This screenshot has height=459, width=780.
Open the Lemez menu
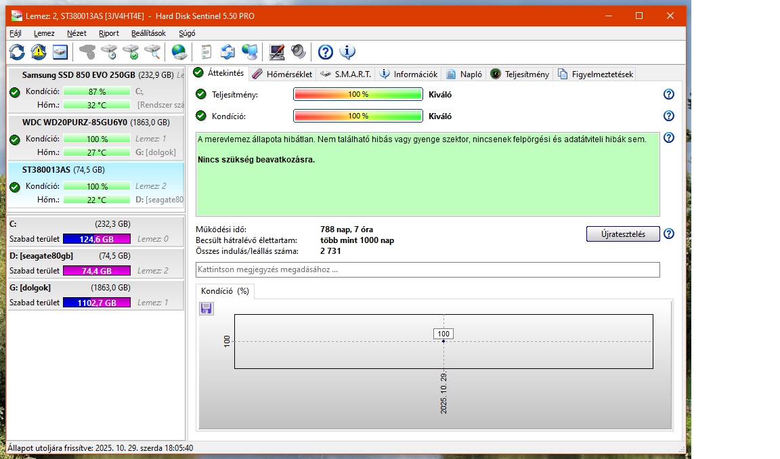44,33
